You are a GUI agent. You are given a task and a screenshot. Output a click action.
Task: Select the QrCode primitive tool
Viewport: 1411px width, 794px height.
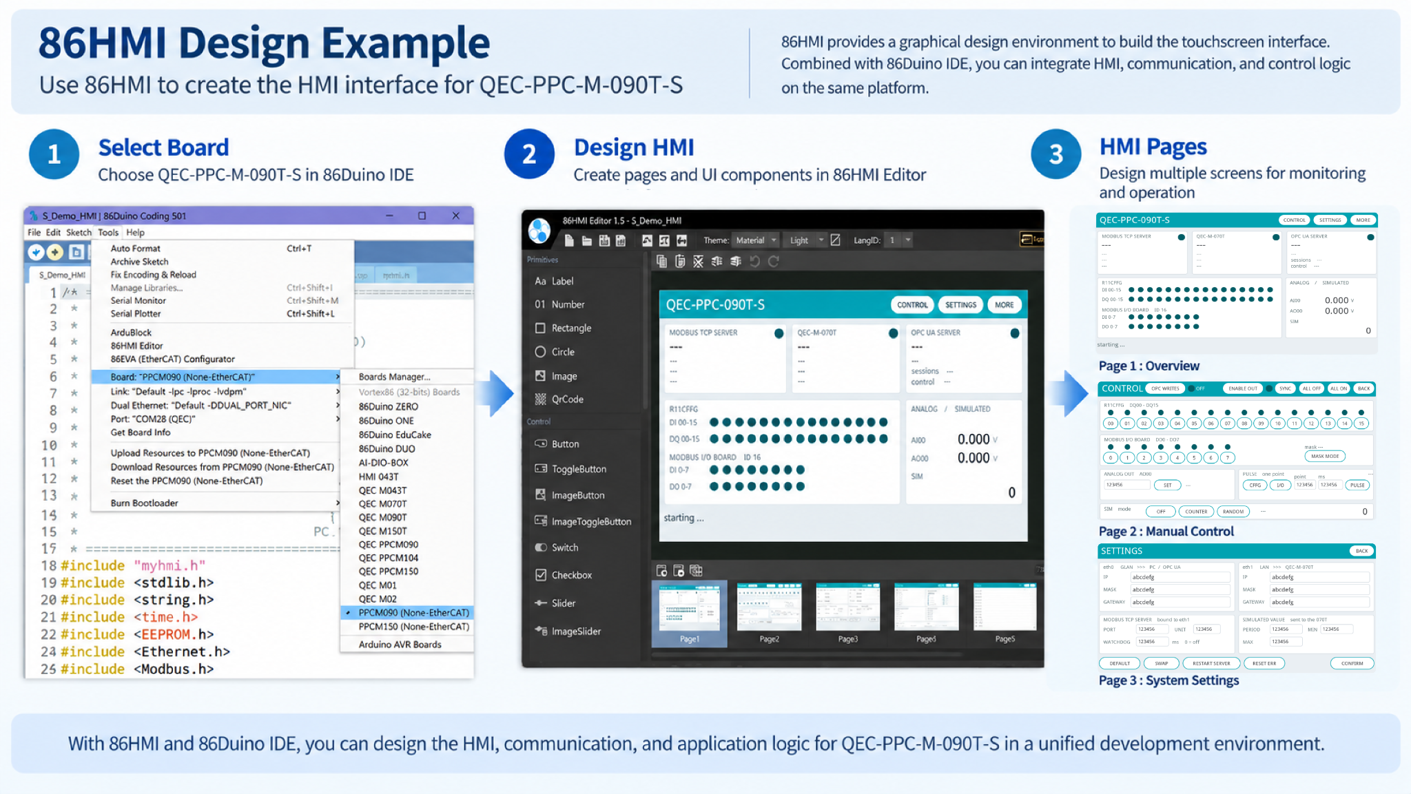(559, 399)
